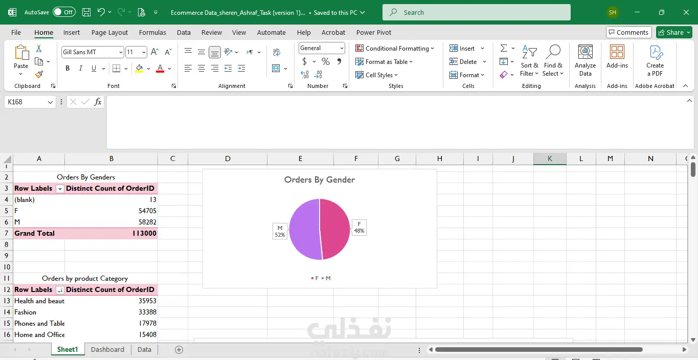Switch to the Formulas tab
This screenshot has height=360, width=698.
[152, 32]
